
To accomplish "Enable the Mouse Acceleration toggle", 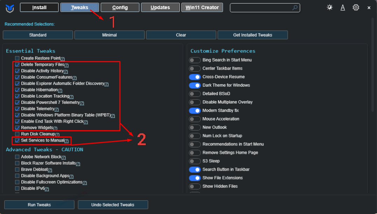I will click(x=195, y=119).
